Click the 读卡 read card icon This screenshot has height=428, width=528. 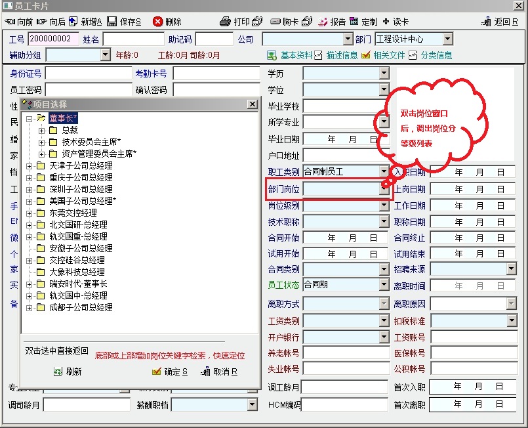coord(386,22)
